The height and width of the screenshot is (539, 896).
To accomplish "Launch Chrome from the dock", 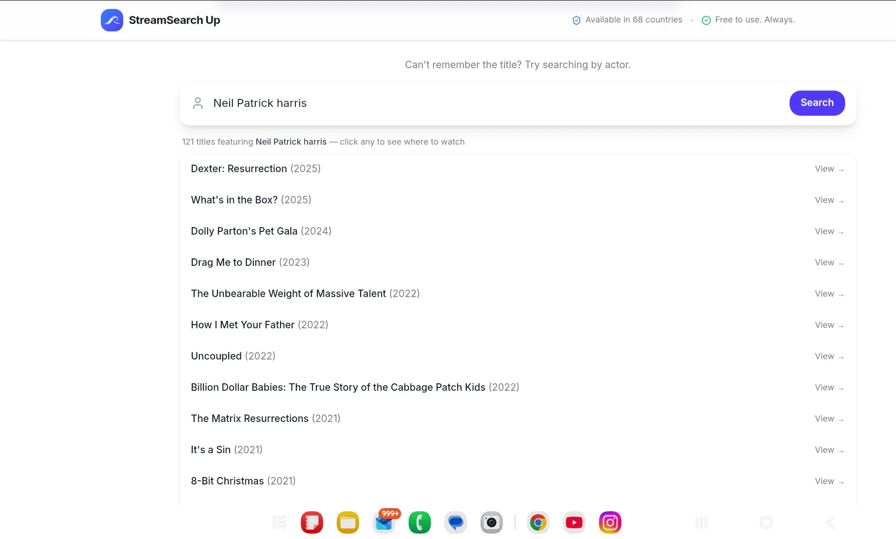I will coord(538,522).
